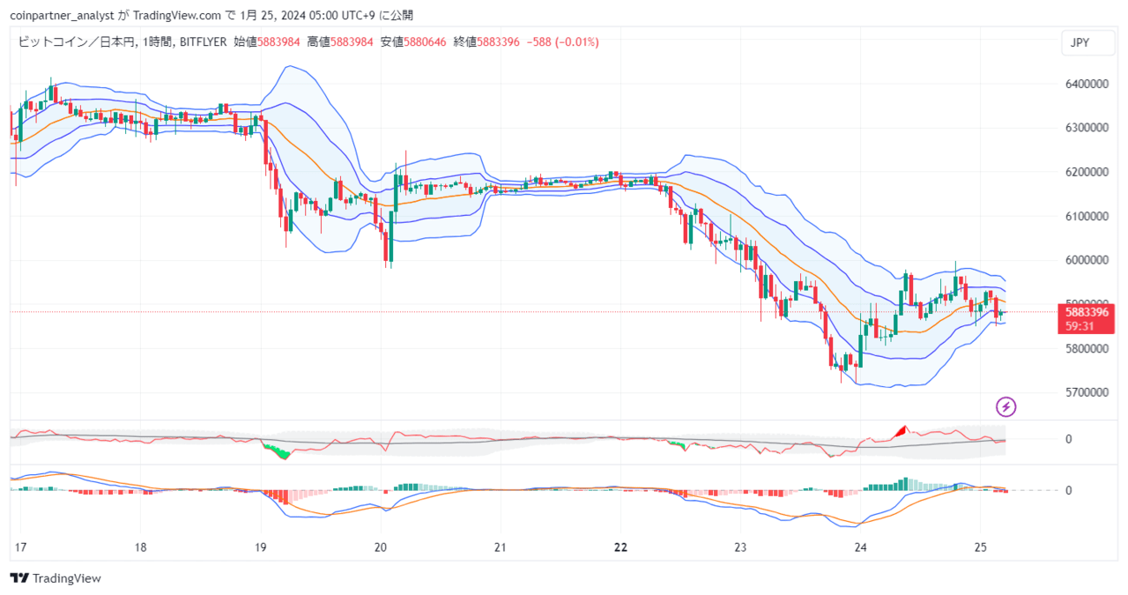The height and width of the screenshot is (595, 1128).
Task: Select date 19 on time axis
Action: tap(260, 547)
